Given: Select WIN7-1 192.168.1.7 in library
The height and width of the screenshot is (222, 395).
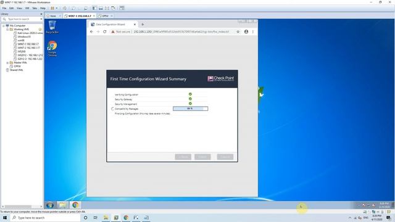Looking at the screenshot, I should click(26, 44).
